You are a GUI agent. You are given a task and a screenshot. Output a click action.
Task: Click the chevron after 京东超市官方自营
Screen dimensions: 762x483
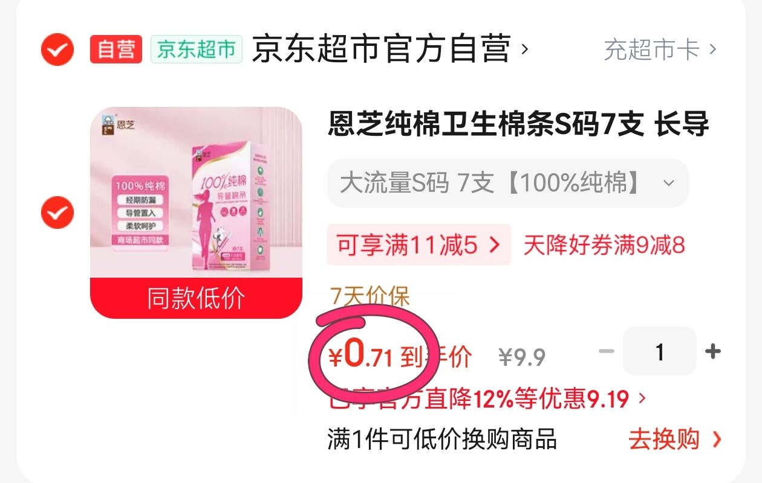point(524,49)
